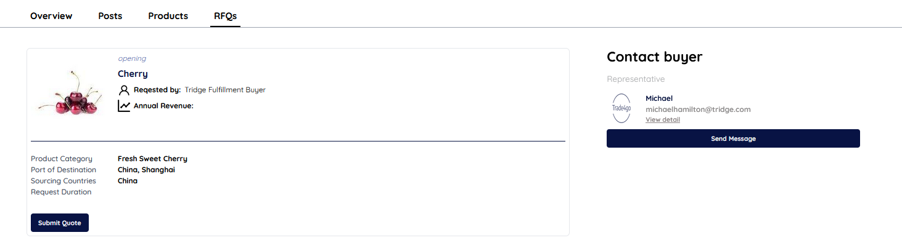Send Message to the buyer
The image size is (902, 251).
point(733,138)
